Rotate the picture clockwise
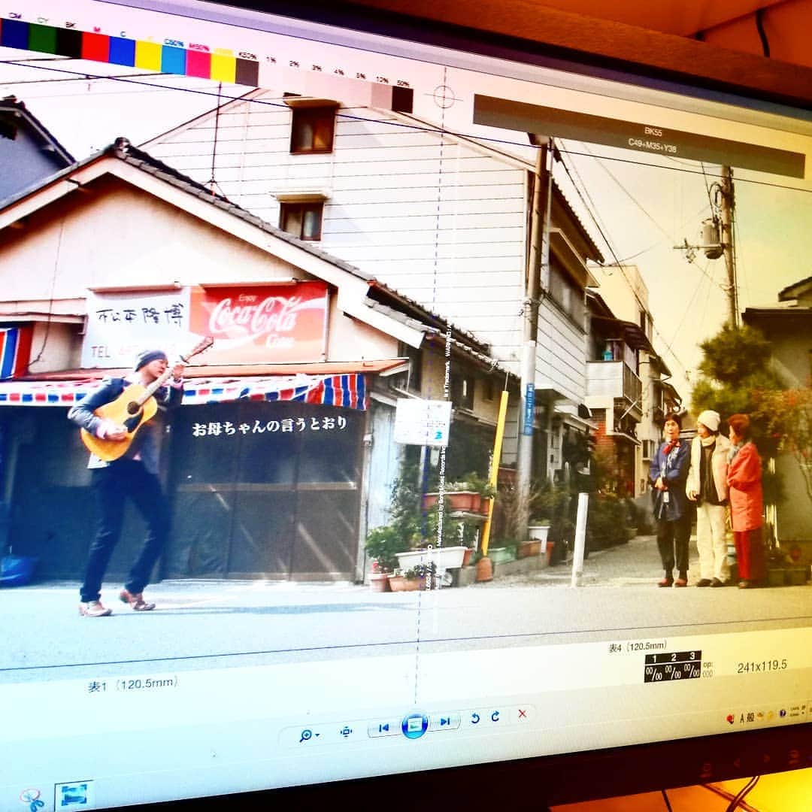The width and height of the screenshot is (812, 812). (x=495, y=717)
